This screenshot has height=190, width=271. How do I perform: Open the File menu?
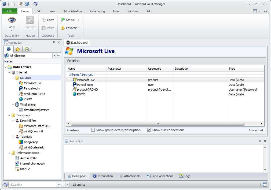9,11
